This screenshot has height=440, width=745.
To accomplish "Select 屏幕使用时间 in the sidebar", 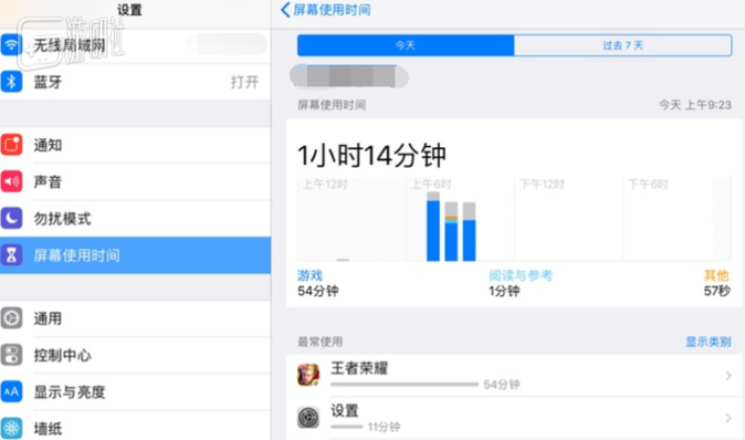I will click(135, 255).
